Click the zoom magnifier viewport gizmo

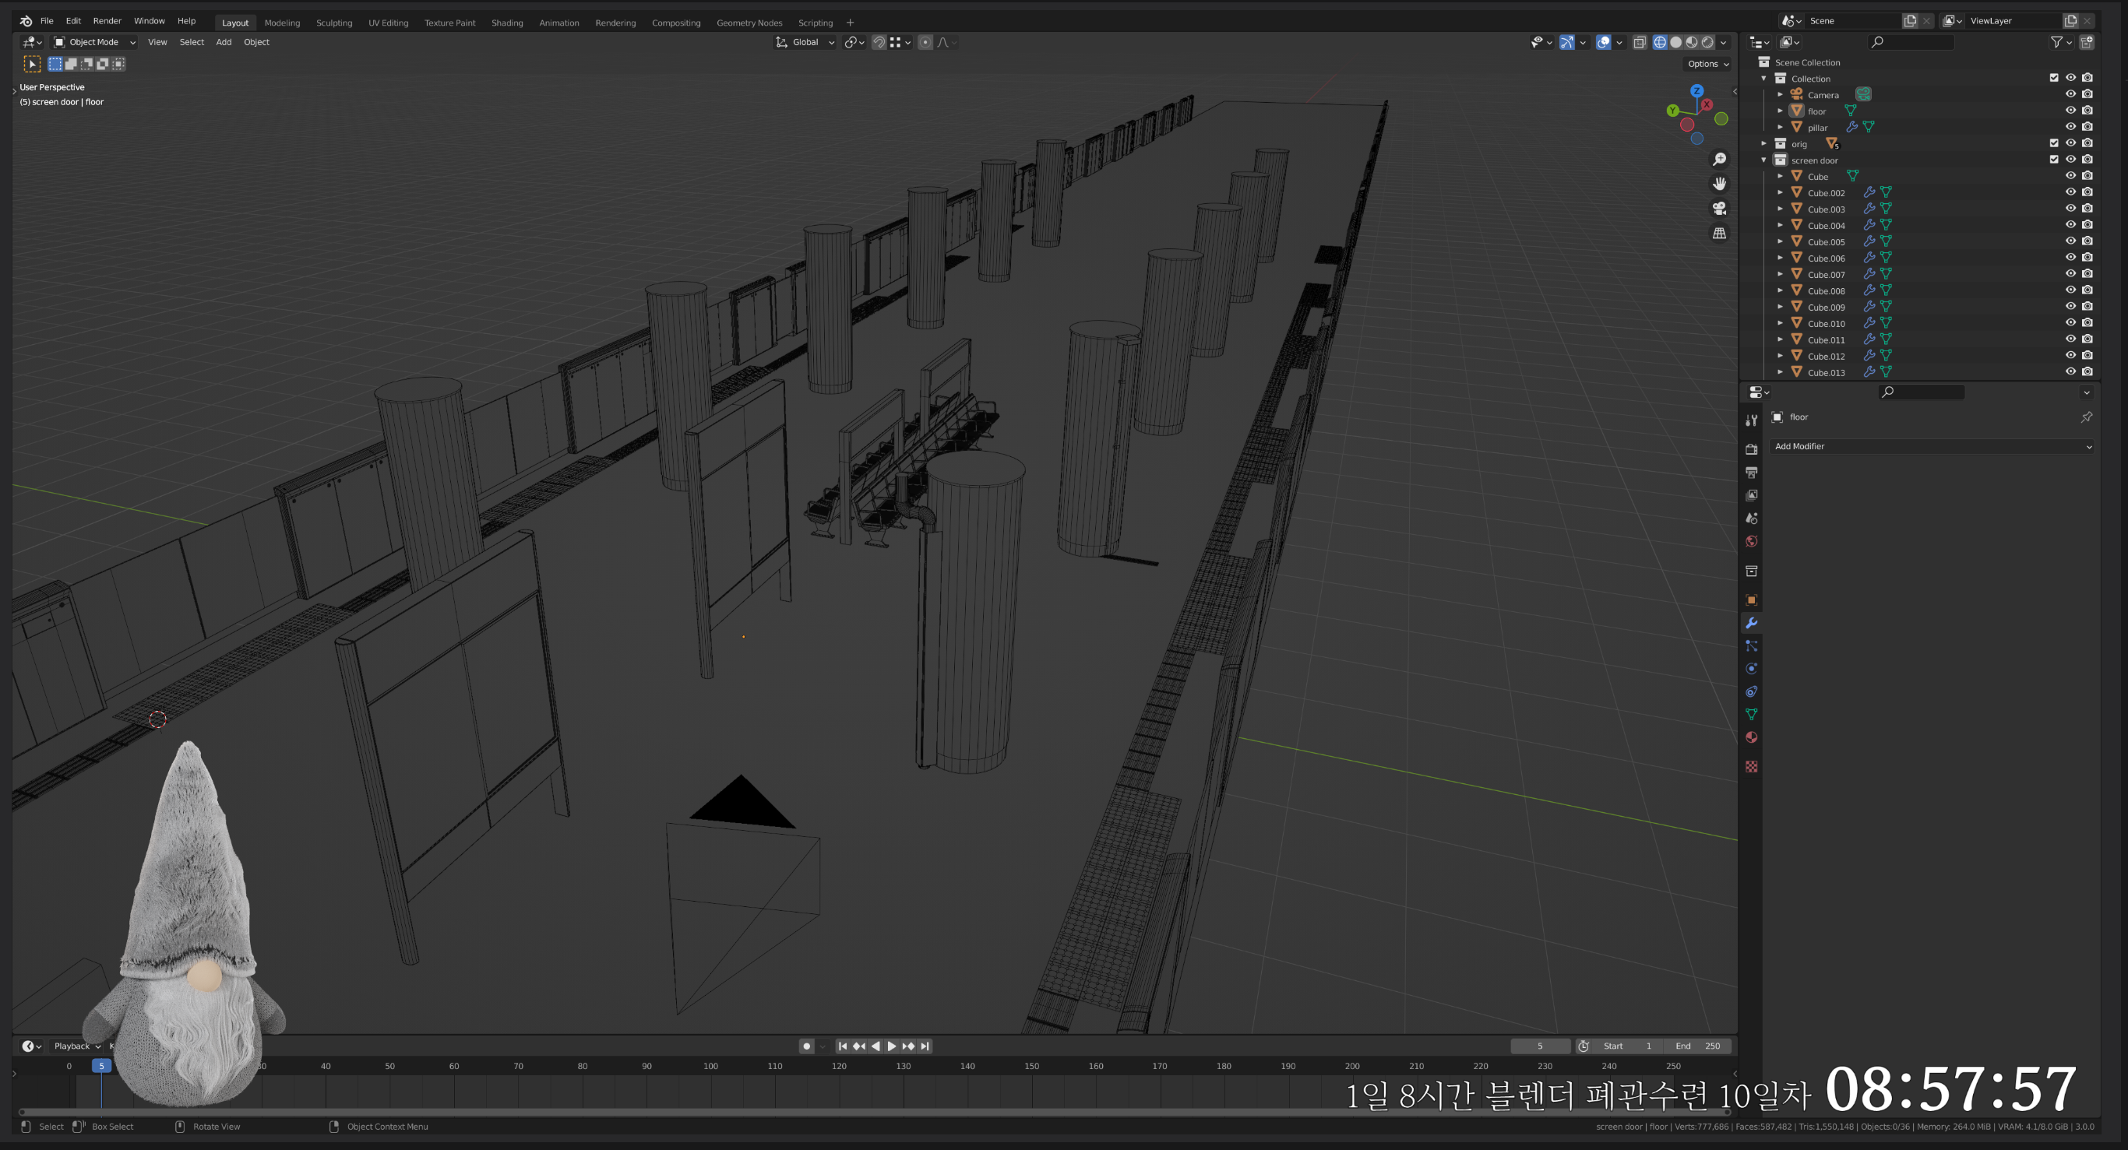click(x=1719, y=160)
